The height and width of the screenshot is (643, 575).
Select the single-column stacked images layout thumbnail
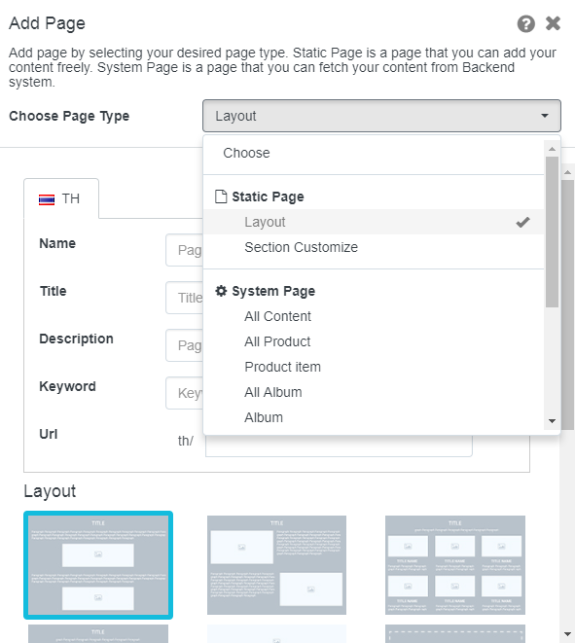[98, 565]
